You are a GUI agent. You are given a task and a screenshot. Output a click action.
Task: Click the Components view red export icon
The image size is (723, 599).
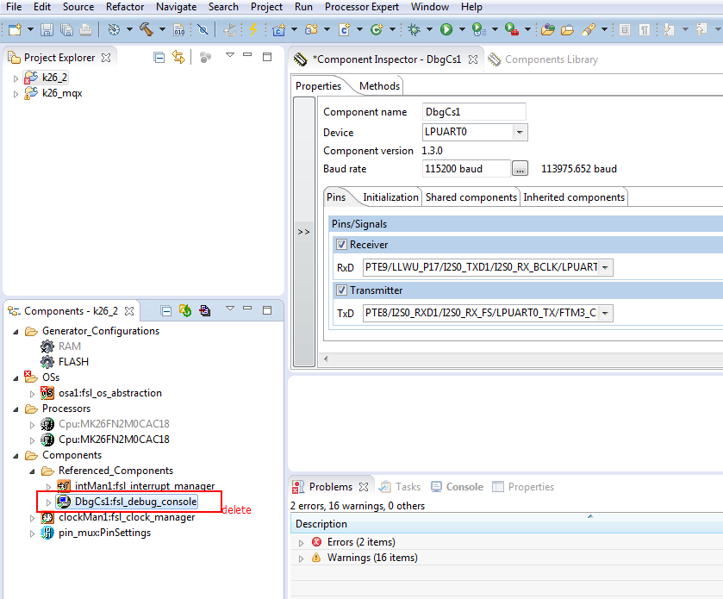205,311
